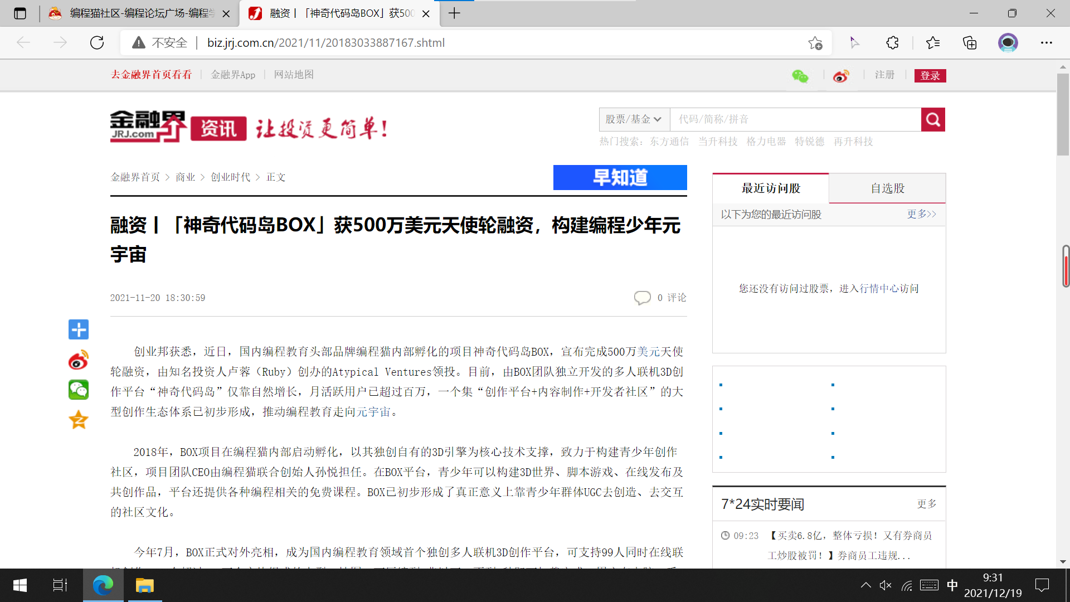Open the tab actions menu icon
Screen dimensions: 1070x602
pos(20,13)
